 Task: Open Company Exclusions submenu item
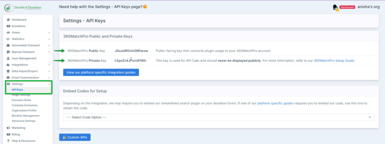25,105
